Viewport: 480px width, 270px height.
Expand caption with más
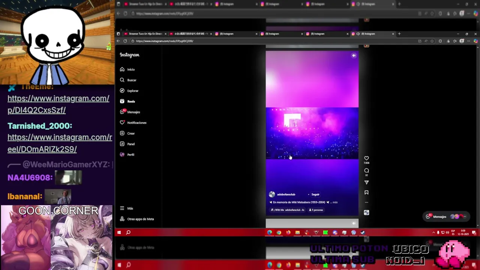pos(335,202)
